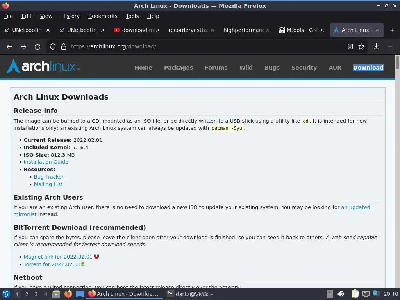Switch to the recordervesttas tab
Viewport: 400px width, 300px height.
pos(189,30)
